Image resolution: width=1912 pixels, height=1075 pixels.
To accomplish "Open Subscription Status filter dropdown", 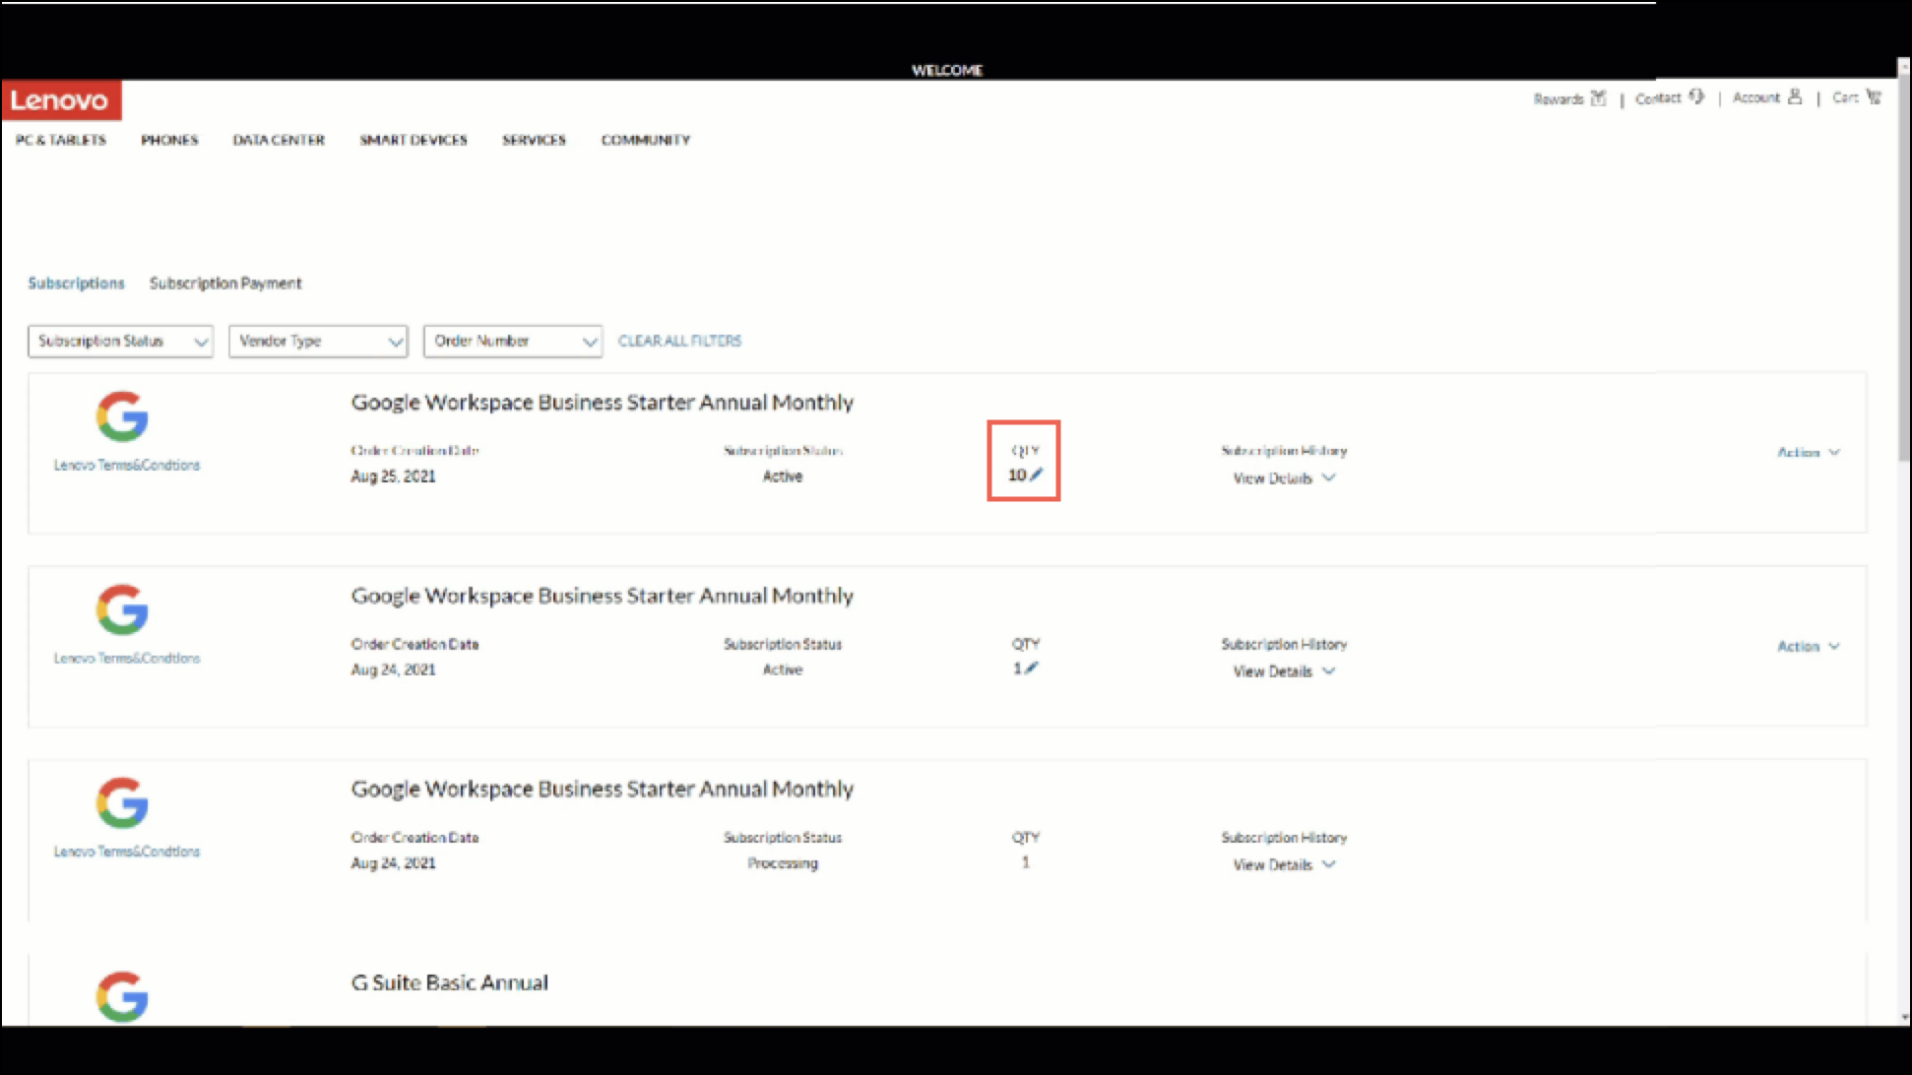I will click(120, 341).
